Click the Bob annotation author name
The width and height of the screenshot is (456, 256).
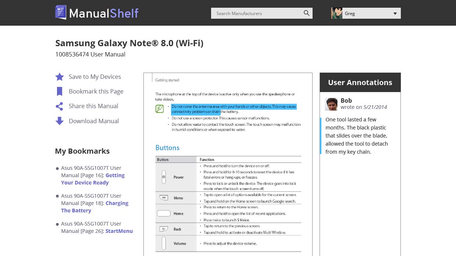pyautogui.click(x=346, y=100)
